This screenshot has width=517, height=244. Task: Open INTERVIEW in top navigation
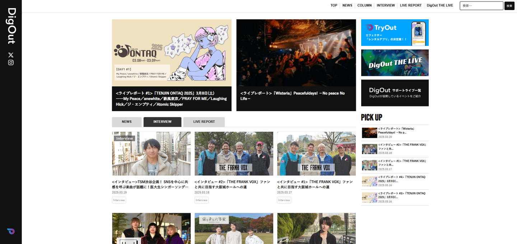point(386,5)
